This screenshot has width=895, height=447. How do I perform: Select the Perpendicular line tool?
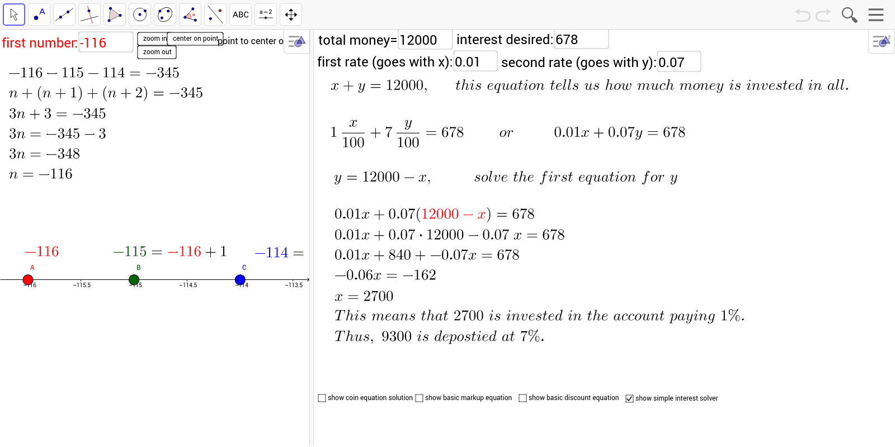pos(89,15)
